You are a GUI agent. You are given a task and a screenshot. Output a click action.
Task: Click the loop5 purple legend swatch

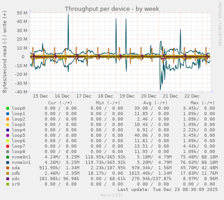pos(8,135)
